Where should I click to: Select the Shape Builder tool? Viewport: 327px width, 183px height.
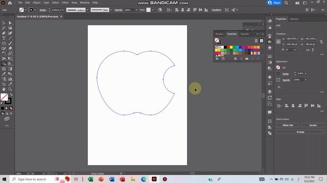tap(4, 64)
